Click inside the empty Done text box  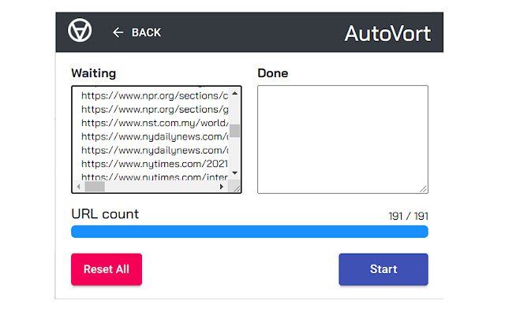[342, 139]
